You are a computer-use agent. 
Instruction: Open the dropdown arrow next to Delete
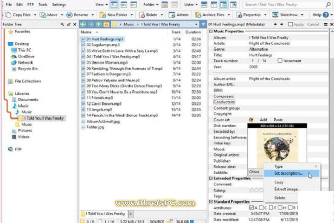[162, 15]
